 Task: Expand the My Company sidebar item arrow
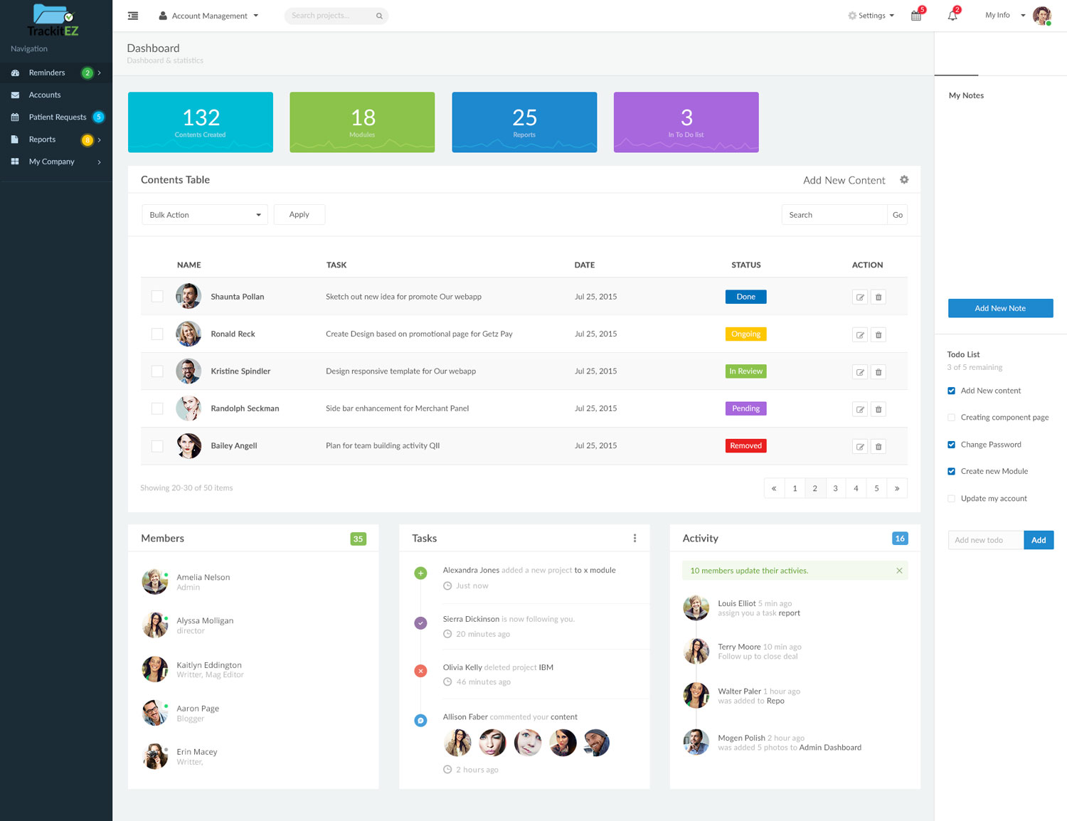click(99, 162)
